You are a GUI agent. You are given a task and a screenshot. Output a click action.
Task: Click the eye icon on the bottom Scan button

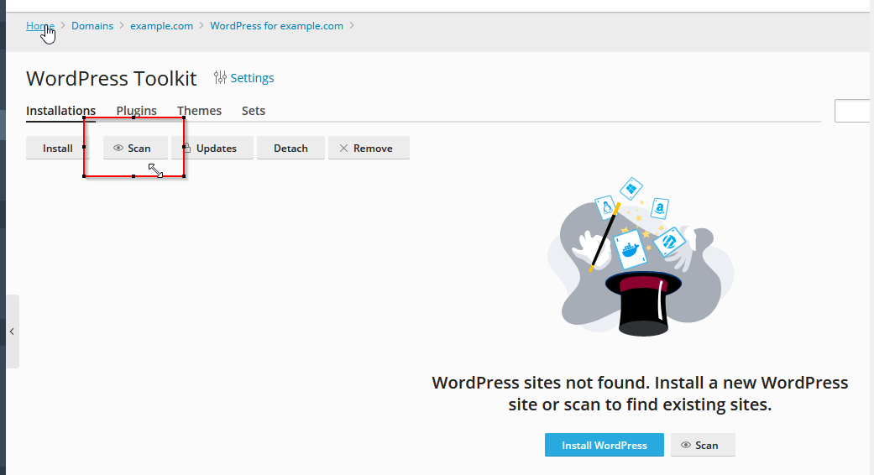click(686, 446)
